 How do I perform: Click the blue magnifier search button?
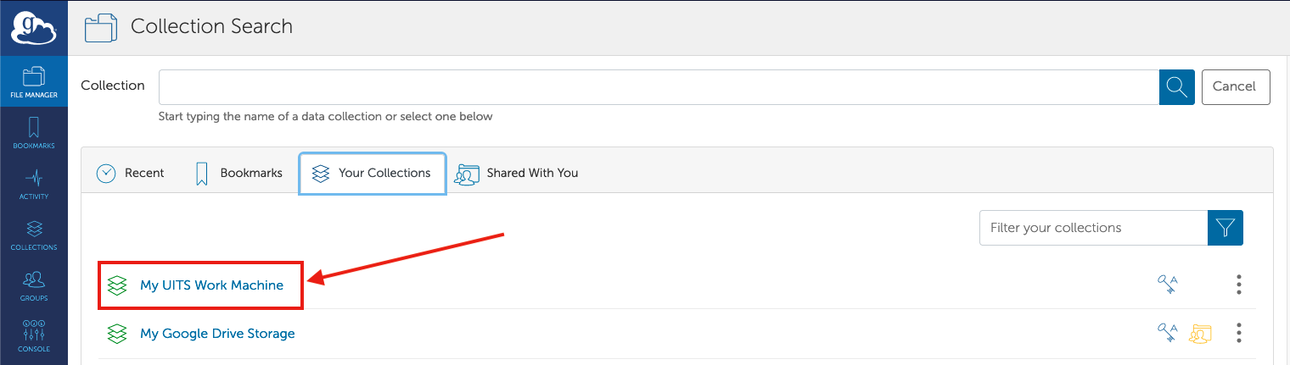[x=1176, y=86]
